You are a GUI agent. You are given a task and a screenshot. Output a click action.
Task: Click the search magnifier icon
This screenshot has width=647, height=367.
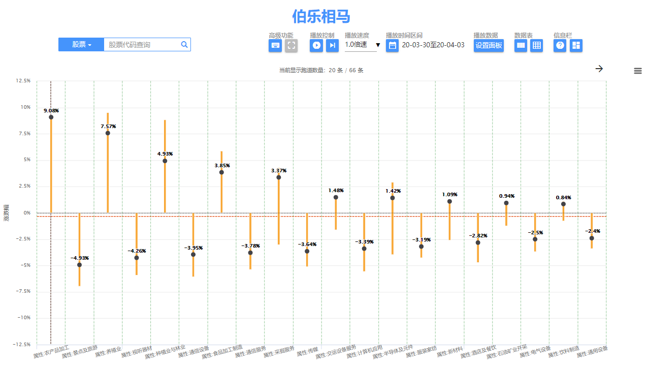(184, 45)
